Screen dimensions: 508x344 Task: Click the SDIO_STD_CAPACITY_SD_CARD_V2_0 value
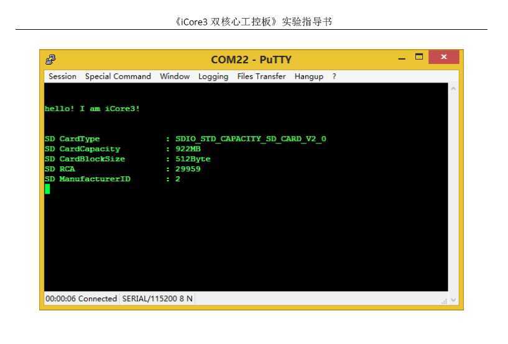pos(251,139)
